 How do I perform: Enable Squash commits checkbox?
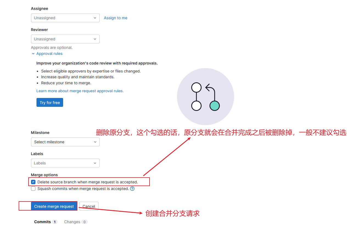pyautogui.click(x=33, y=189)
